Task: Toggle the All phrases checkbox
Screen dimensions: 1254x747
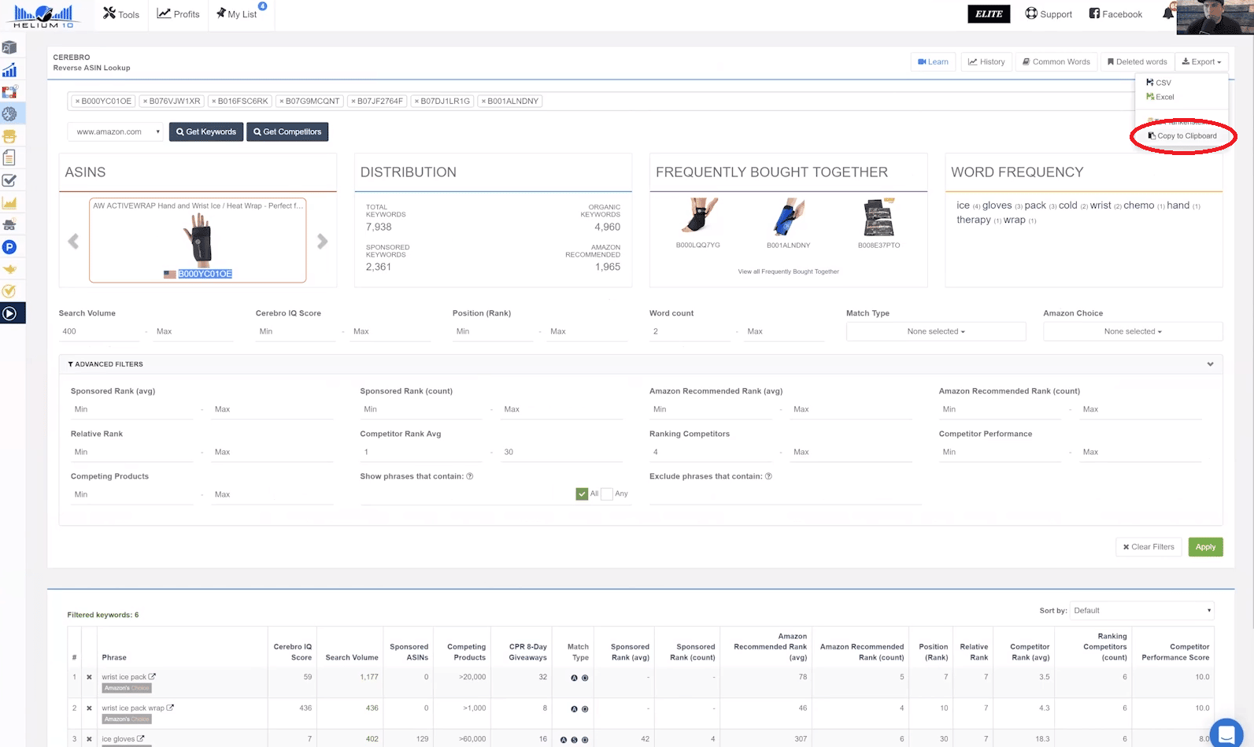Action: click(582, 494)
